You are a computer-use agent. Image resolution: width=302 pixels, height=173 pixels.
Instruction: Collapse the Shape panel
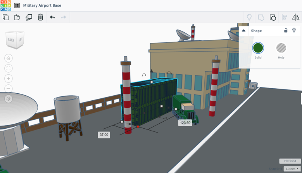tap(243, 31)
